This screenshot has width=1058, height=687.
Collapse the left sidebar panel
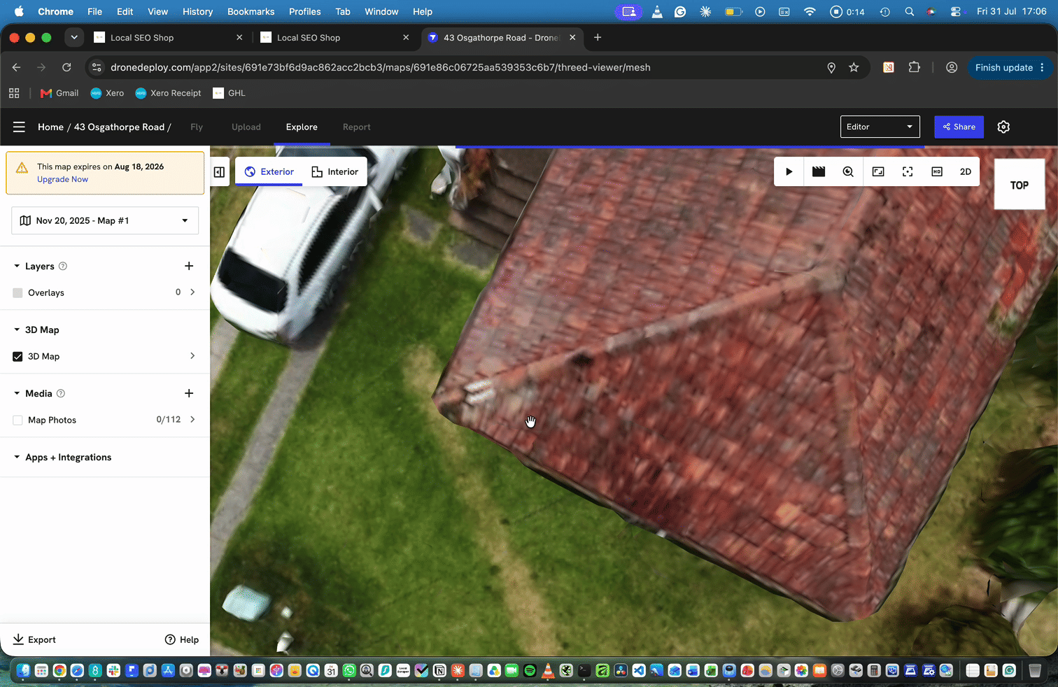point(220,172)
